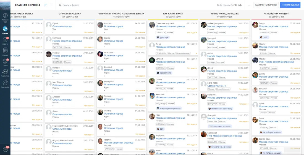The image size is (304, 155).
Task: Click Отправили ссылку column header
Action: tap(70, 14)
